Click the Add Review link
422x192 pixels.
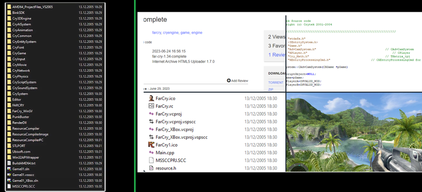click(x=240, y=80)
